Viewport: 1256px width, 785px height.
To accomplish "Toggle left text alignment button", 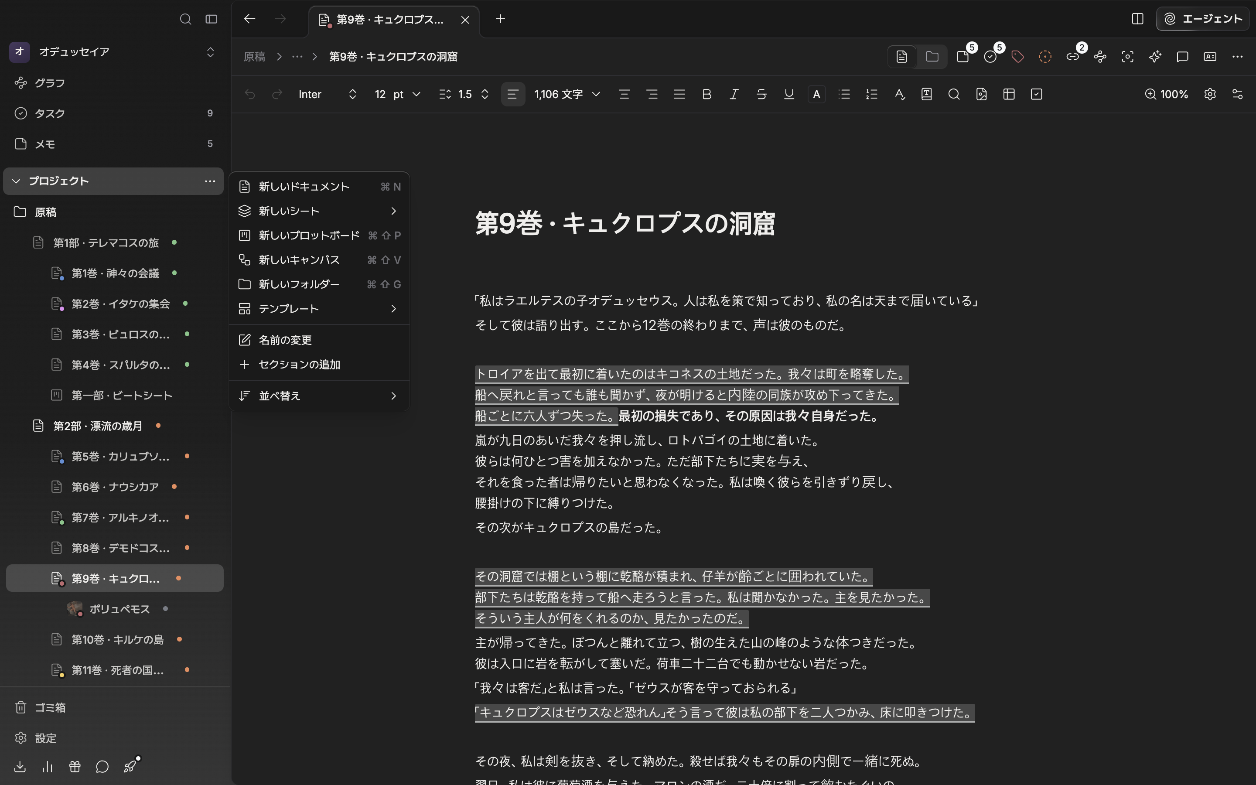I will (x=513, y=94).
